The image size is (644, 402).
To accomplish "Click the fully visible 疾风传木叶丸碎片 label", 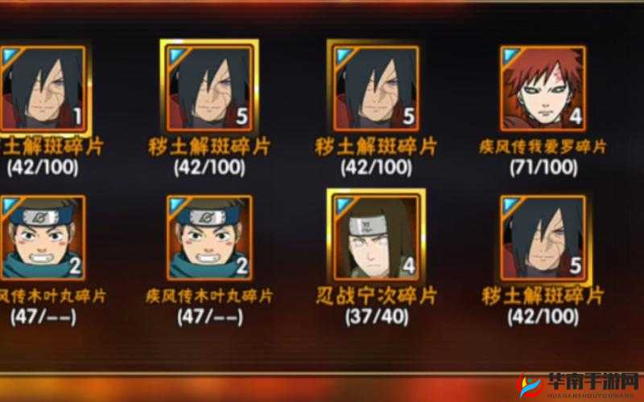I will (x=209, y=296).
